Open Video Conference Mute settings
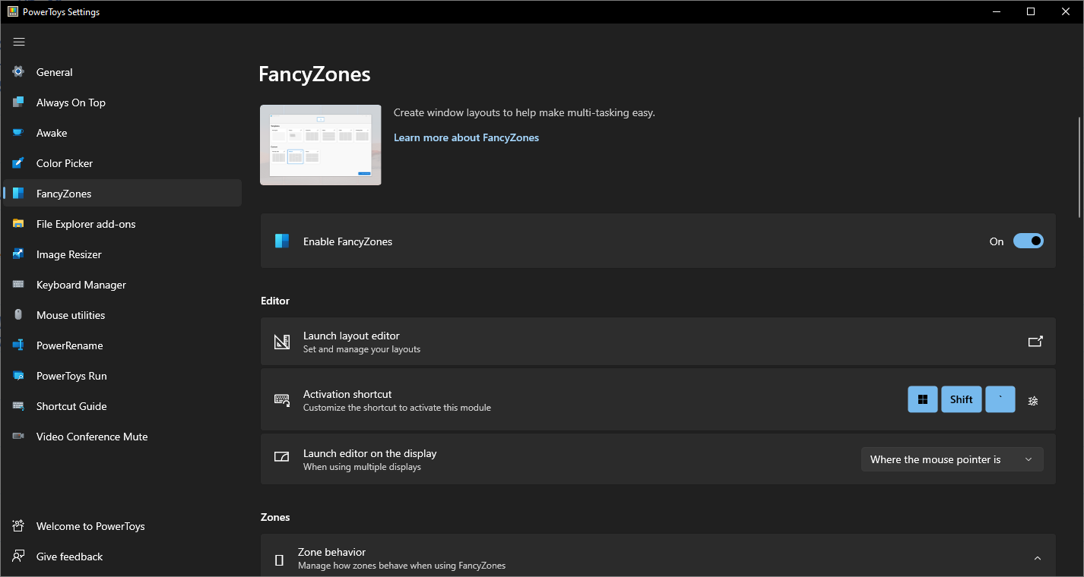Image resolution: width=1084 pixels, height=577 pixels. click(x=122, y=437)
